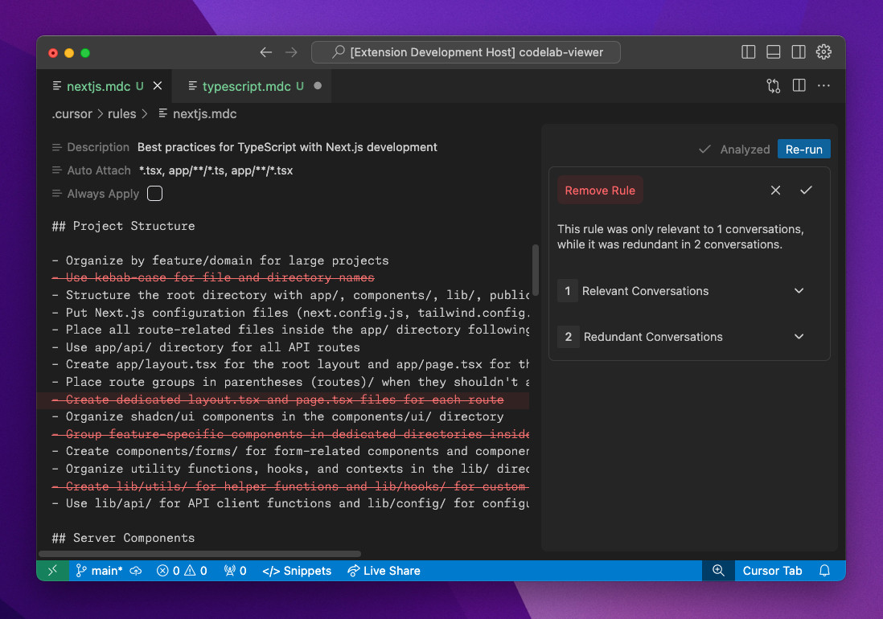
Task: Accept the Remove Rule suggestion checkmark
Action: [x=806, y=191]
